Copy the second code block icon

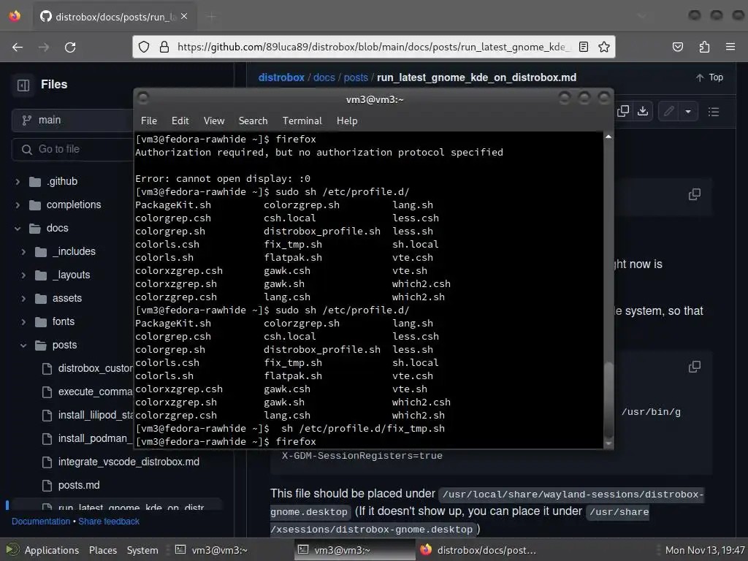(x=695, y=367)
